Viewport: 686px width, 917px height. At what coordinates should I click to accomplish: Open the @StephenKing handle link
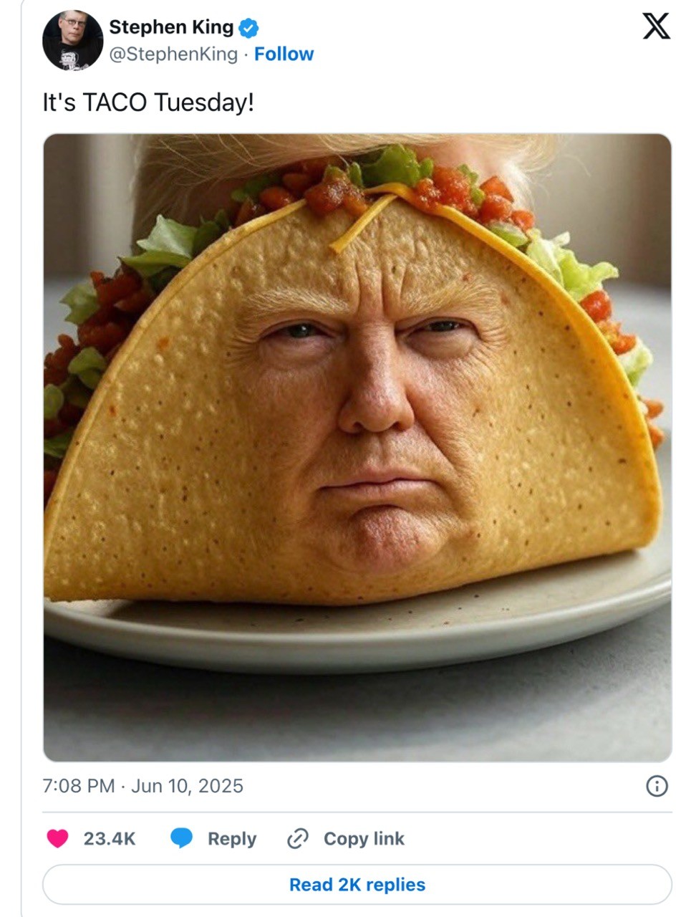tap(173, 54)
